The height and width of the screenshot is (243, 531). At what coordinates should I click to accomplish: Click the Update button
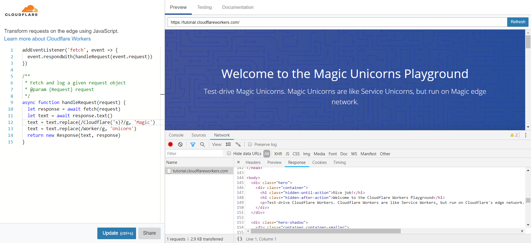click(116, 233)
